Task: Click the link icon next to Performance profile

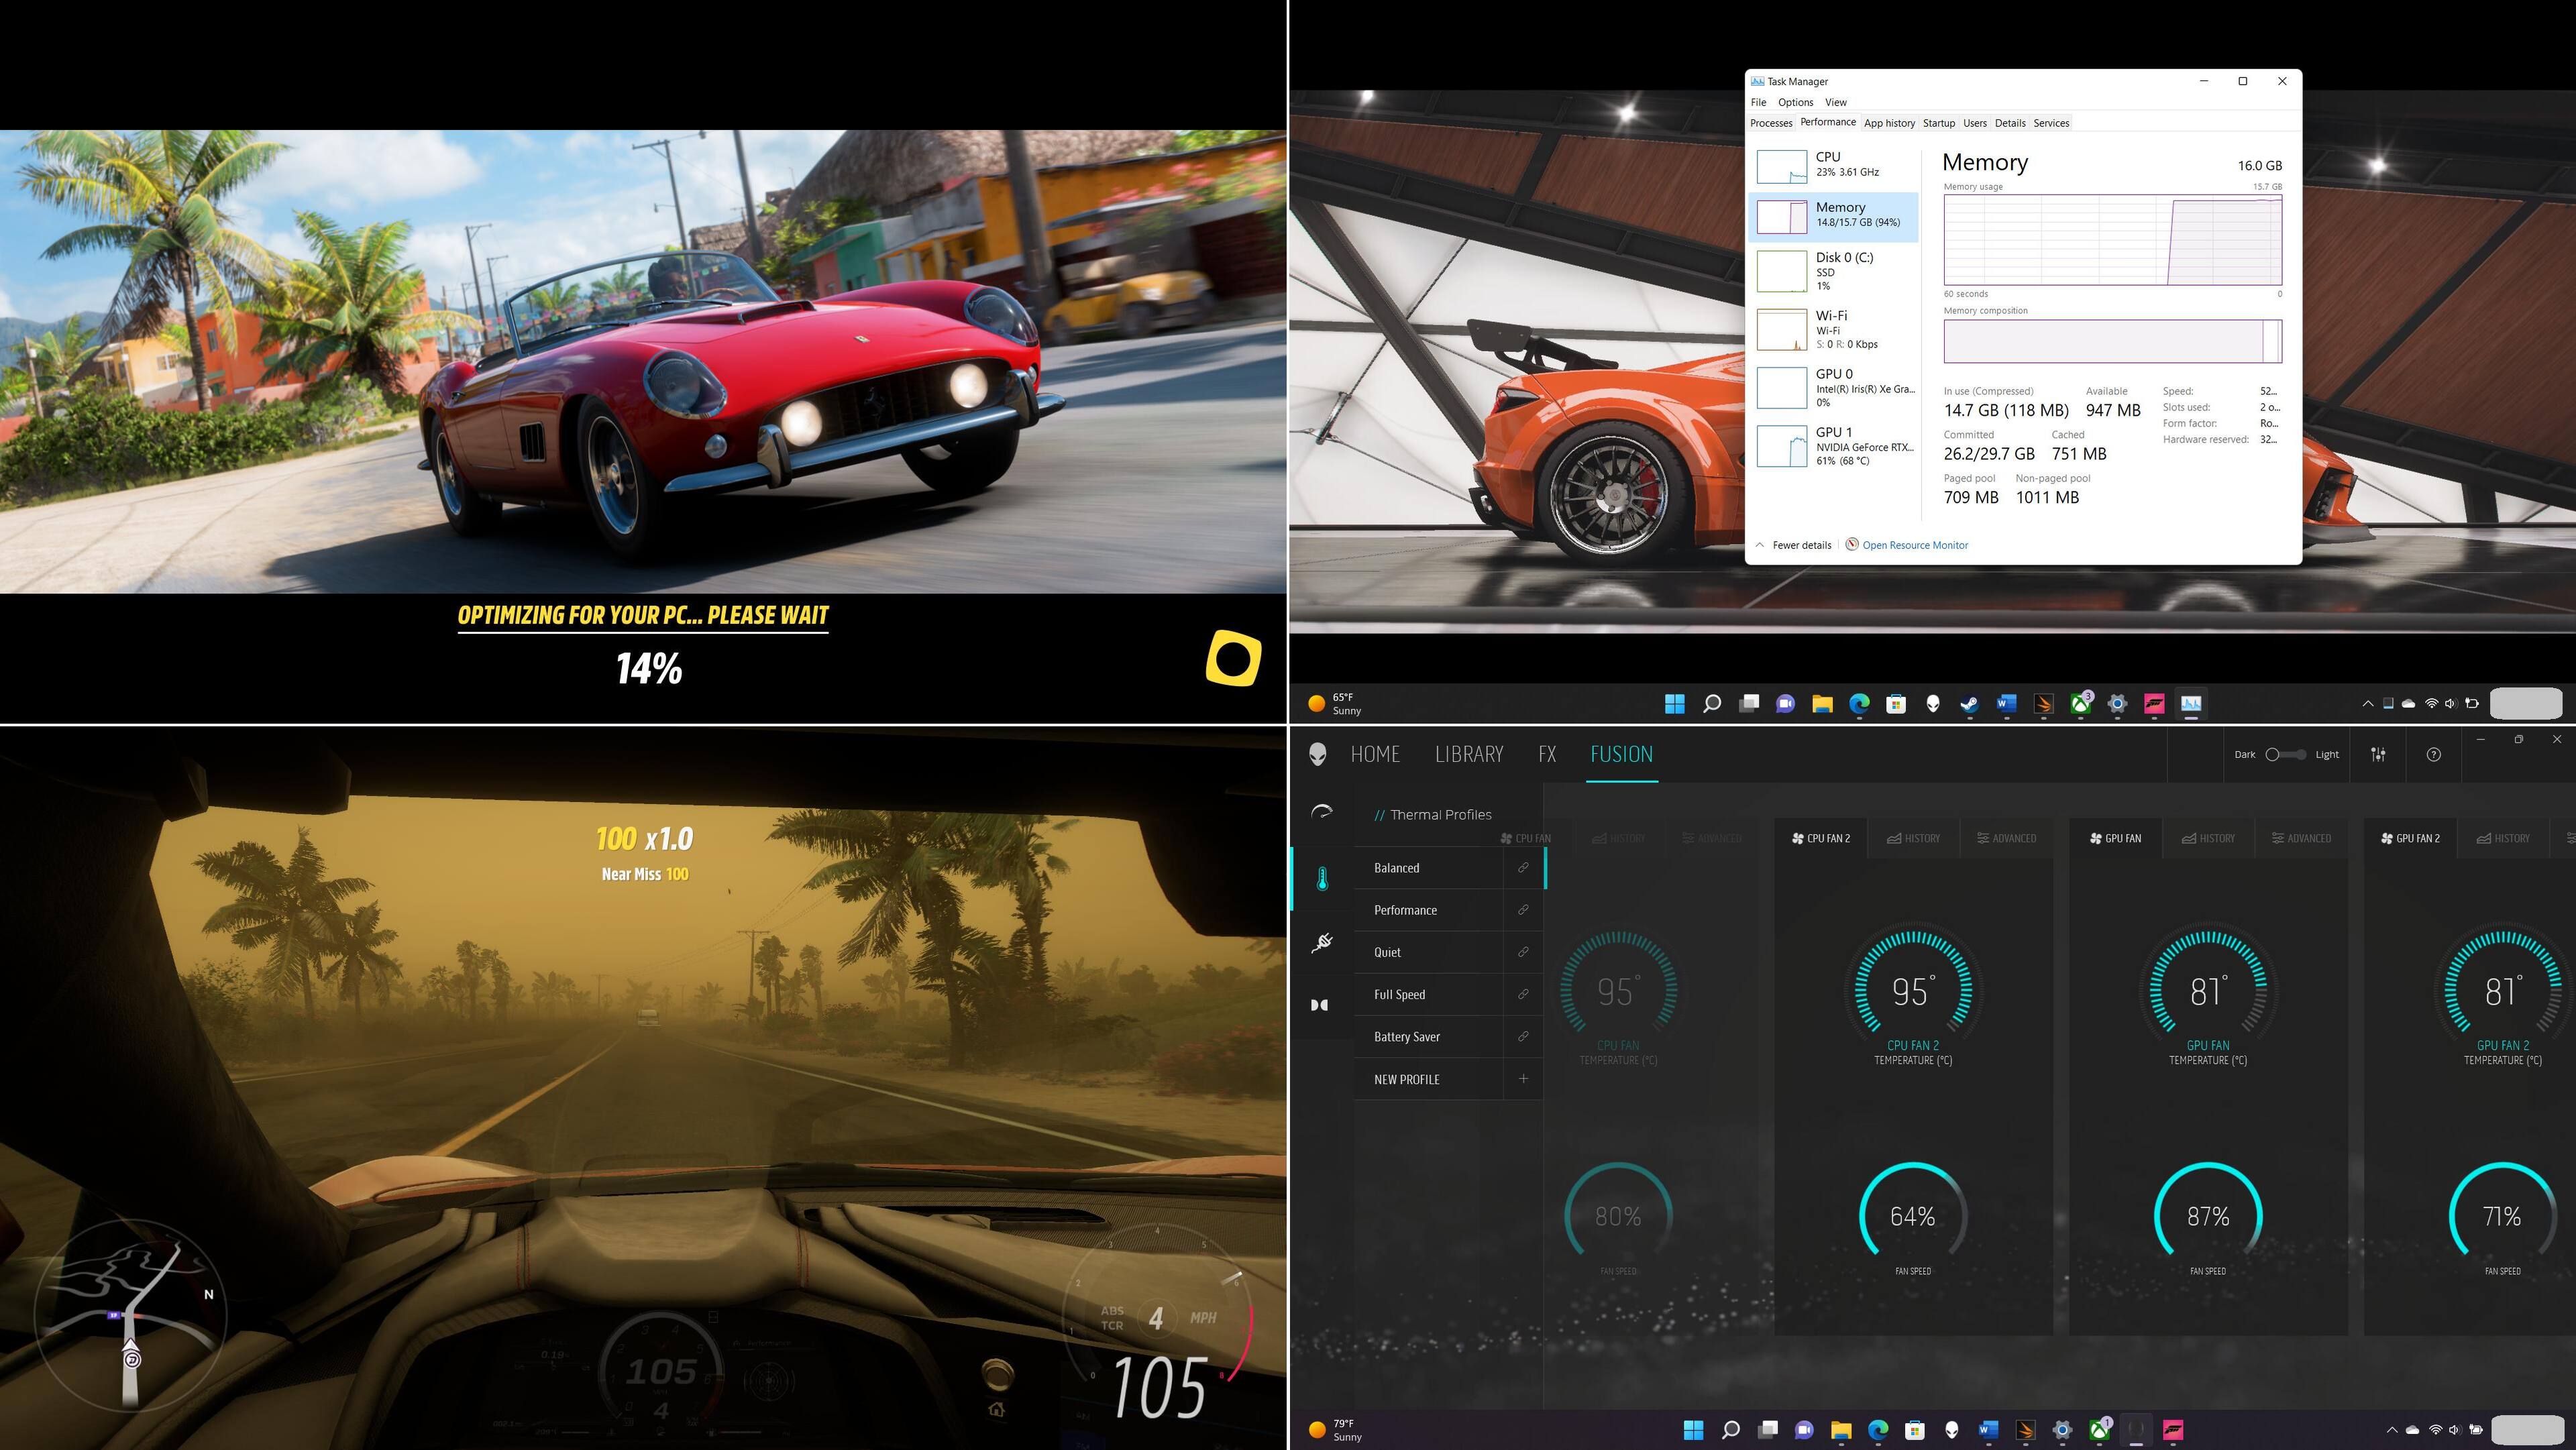Action: coord(1523,910)
